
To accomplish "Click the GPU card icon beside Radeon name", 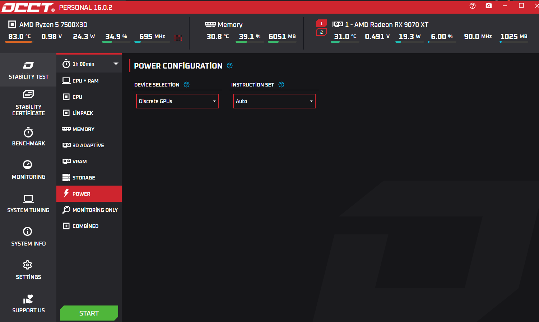I will pyautogui.click(x=338, y=24).
